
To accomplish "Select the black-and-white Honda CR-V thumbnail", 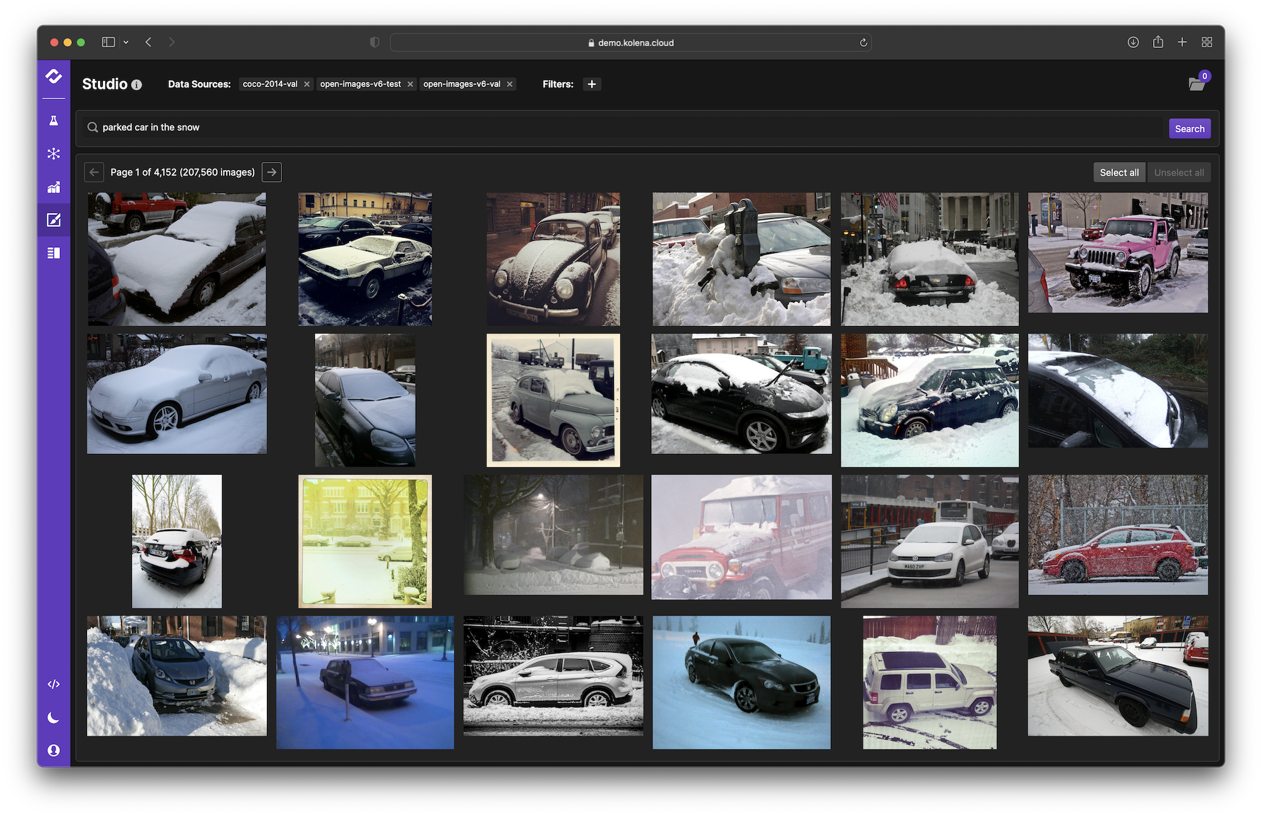I will pos(553,676).
